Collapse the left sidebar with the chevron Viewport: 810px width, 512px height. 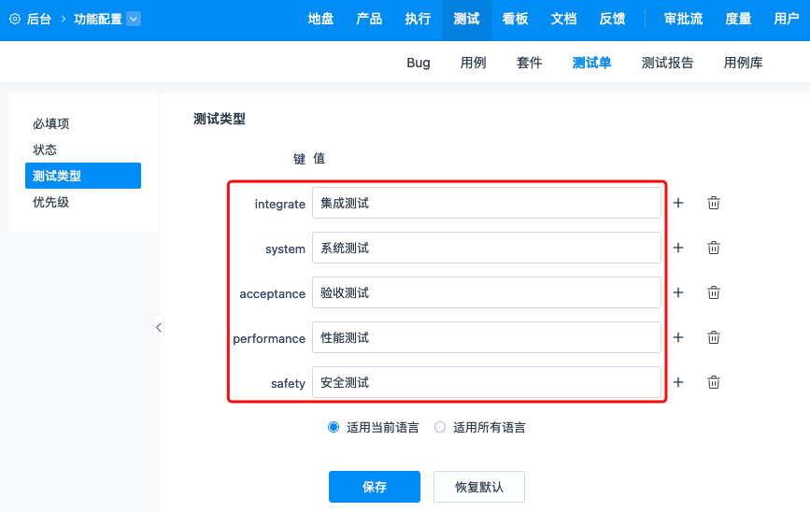pyautogui.click(x=159, y=328)
